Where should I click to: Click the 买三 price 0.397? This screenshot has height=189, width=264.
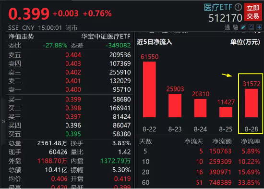point(73,116)
